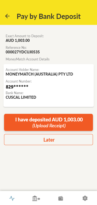Tap the back arrow icon
This screenshot has height=205, width=97.
coord(8,16)
